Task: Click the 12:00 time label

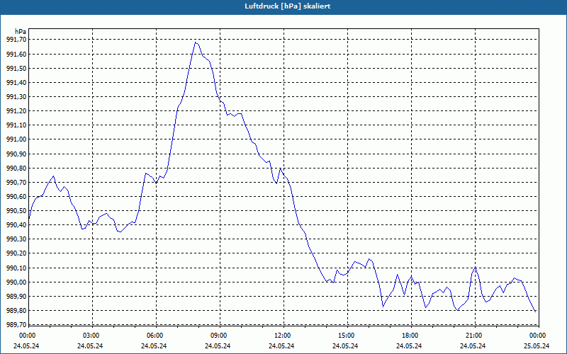Action: [x=282, y=336]
